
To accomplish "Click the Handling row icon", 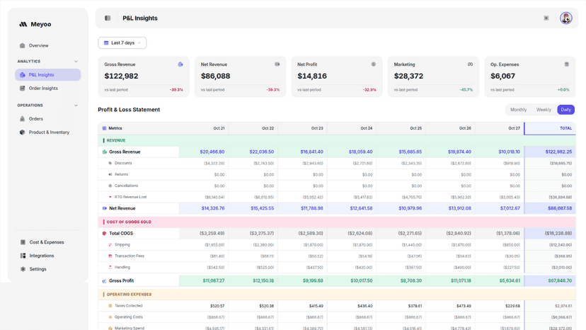I will click(110, 267).
